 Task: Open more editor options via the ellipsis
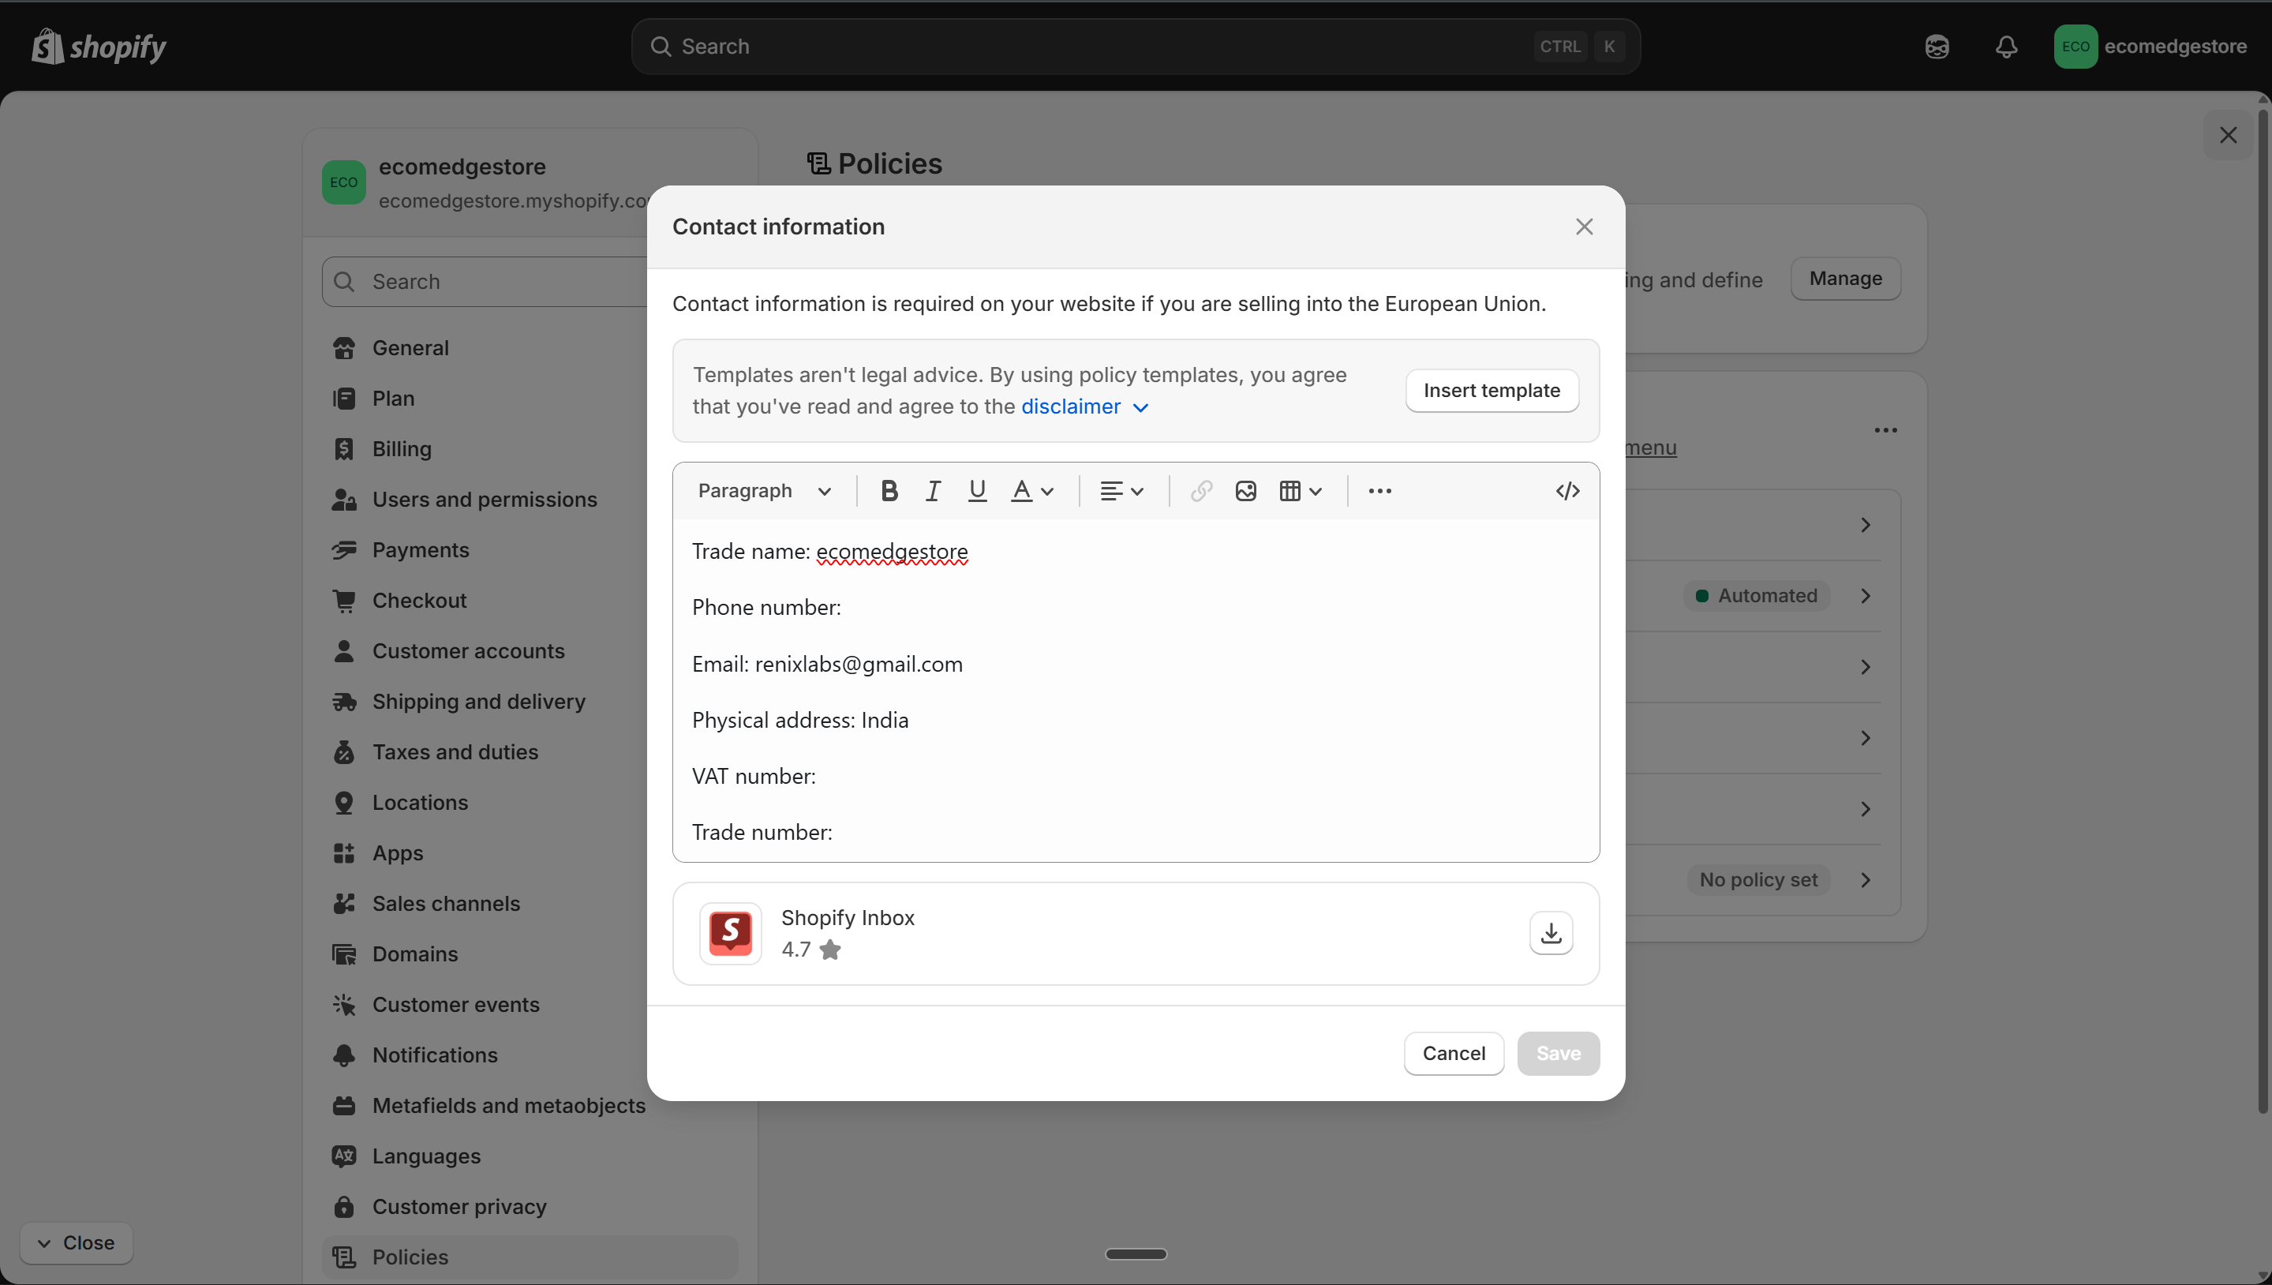(1379, 491)
